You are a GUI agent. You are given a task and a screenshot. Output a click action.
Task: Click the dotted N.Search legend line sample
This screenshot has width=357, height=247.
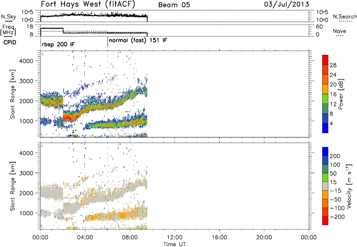pyautogui.click(x=345, y=21)
